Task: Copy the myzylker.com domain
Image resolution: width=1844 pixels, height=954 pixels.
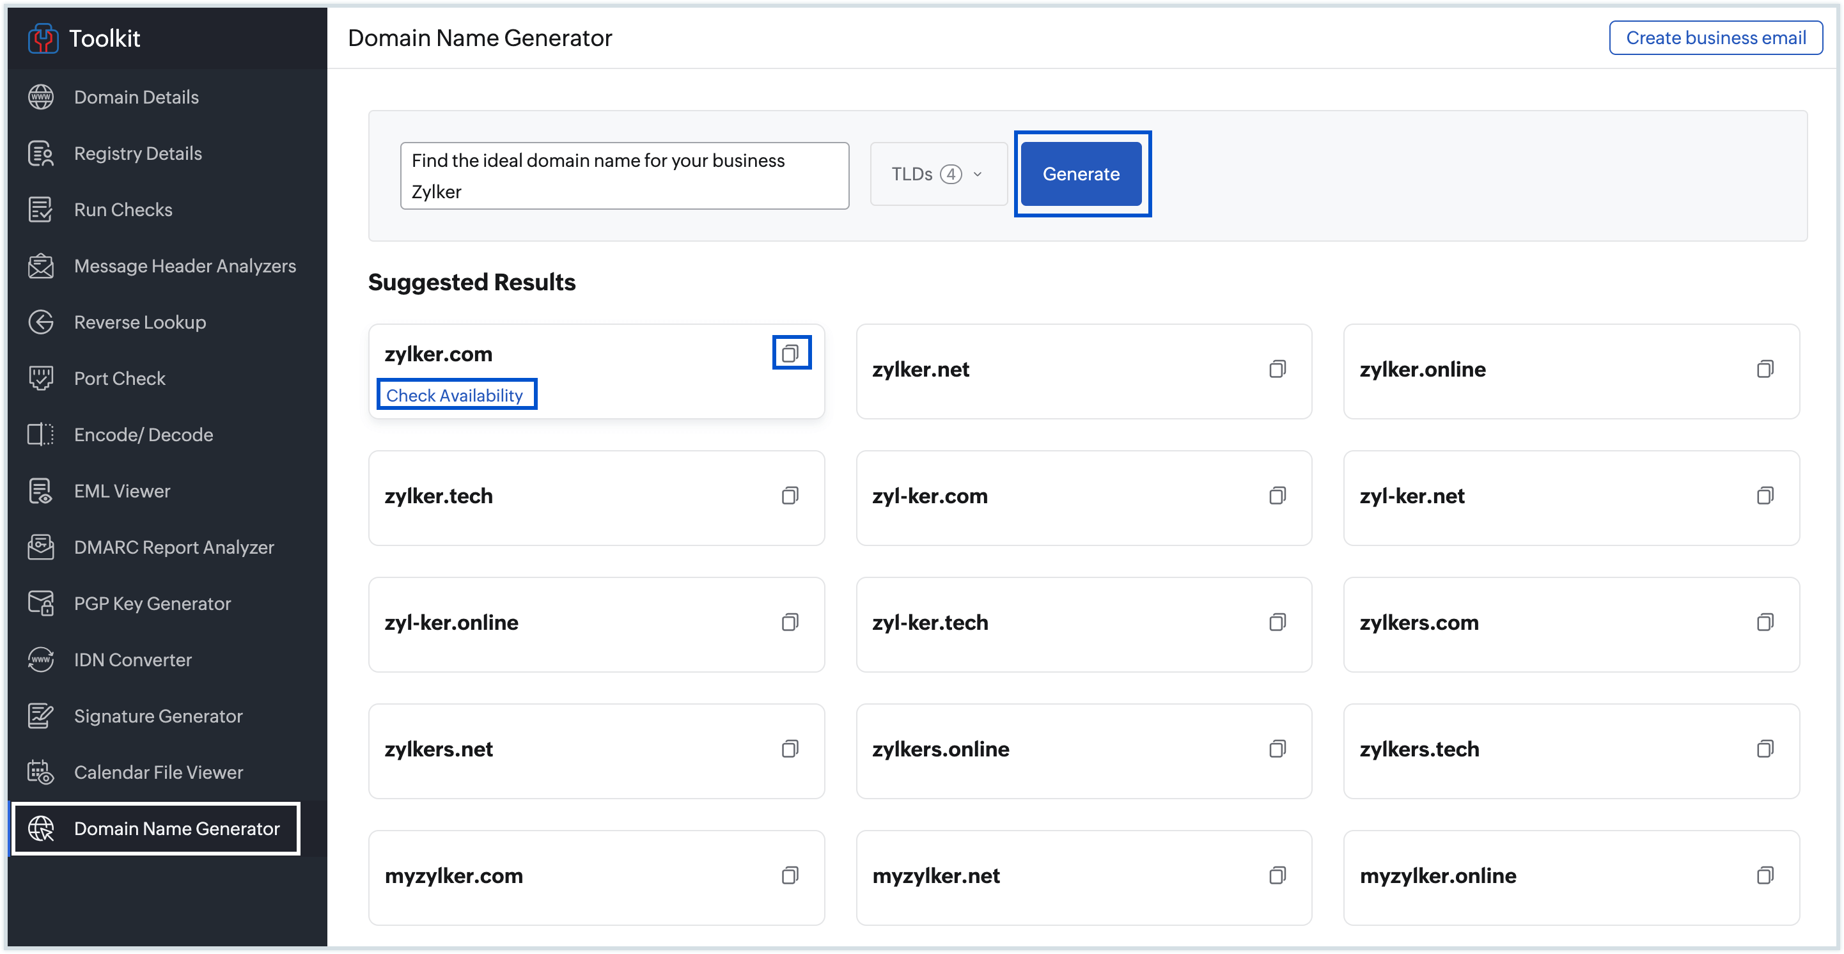Action: click(x=791, y=875)
